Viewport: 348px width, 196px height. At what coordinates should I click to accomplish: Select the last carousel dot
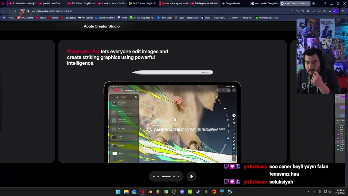pos(178,176)
